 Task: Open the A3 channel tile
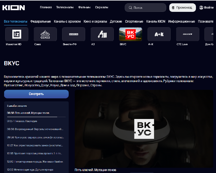(x=102, y=34)
